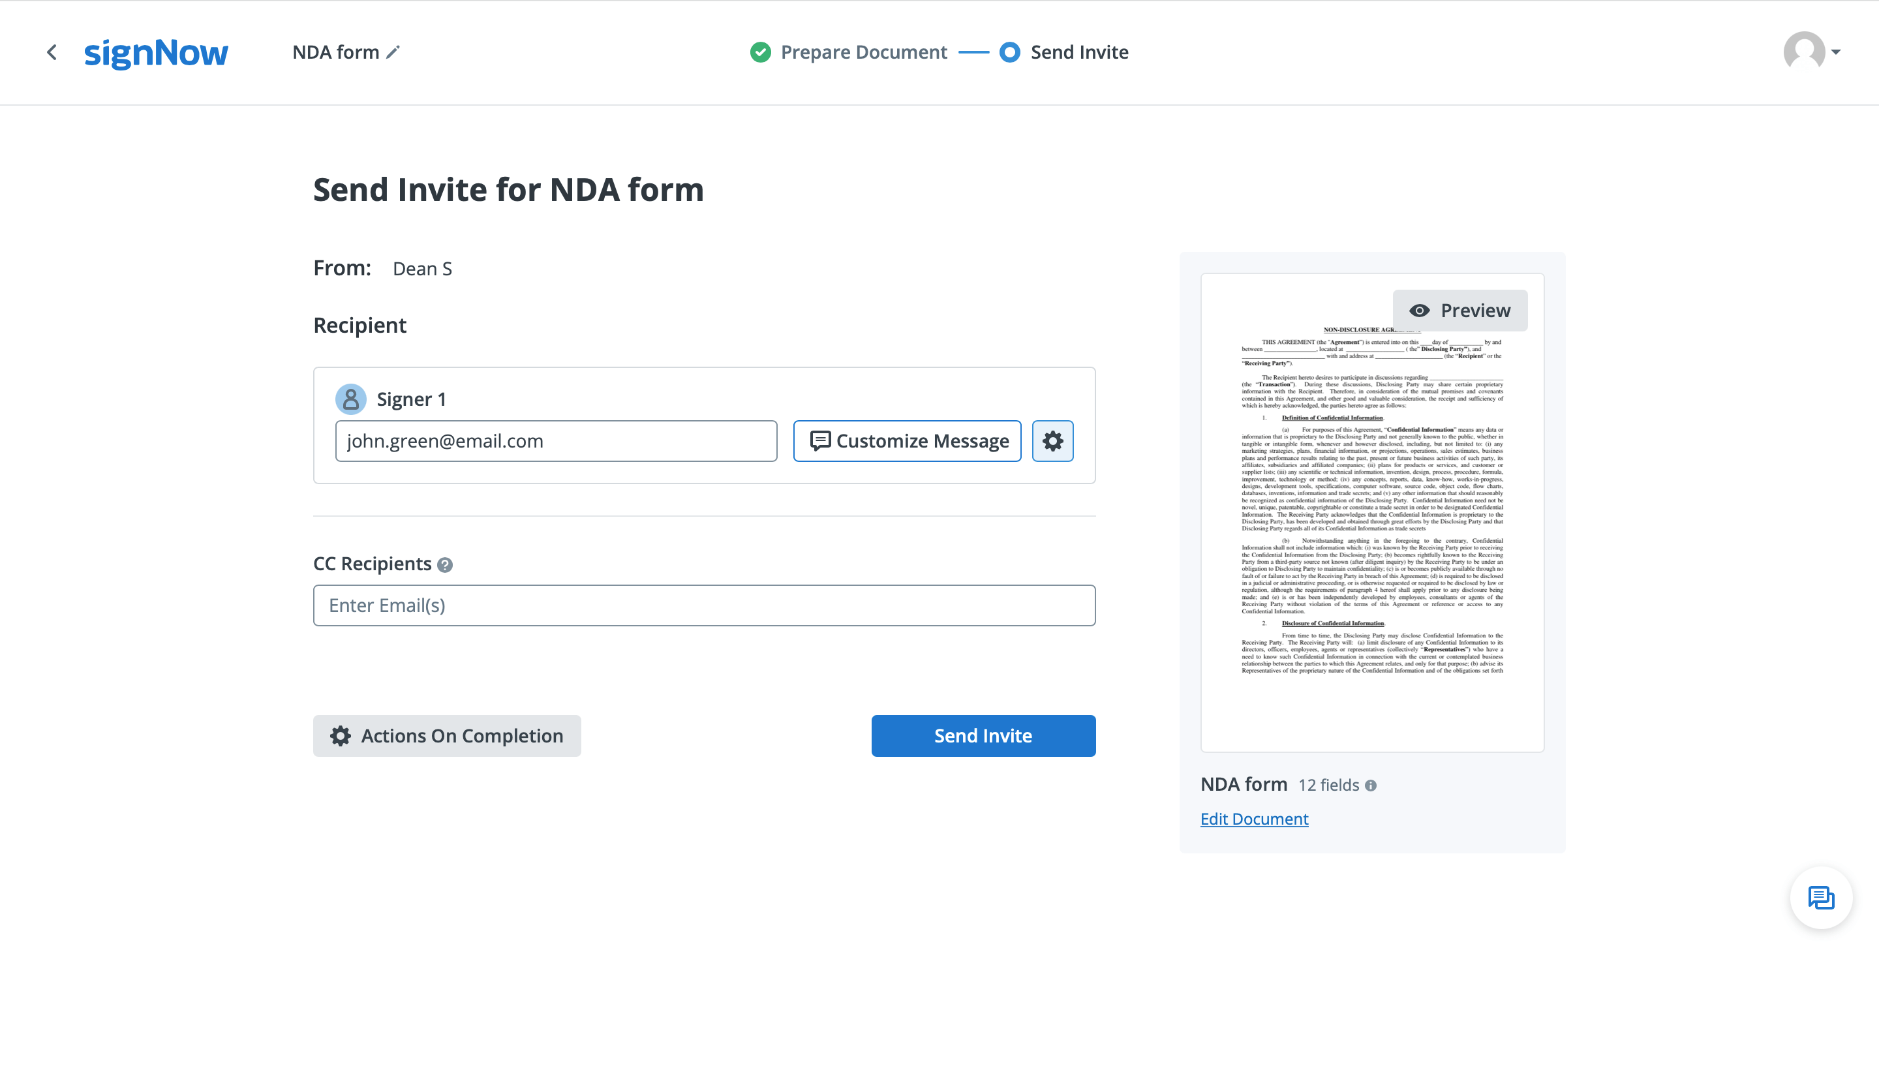Focus the Signer 1 email field
Screen dimensions: 1879x1070
[555, 441]
